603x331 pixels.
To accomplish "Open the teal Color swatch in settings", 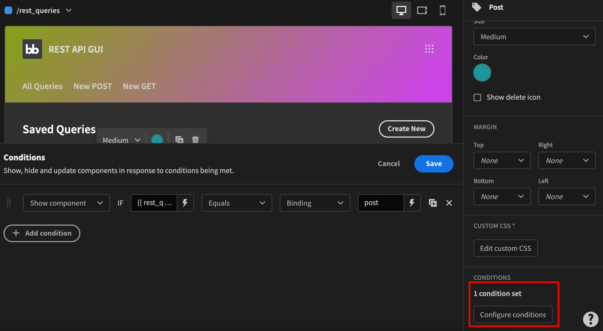I will 482,73.
